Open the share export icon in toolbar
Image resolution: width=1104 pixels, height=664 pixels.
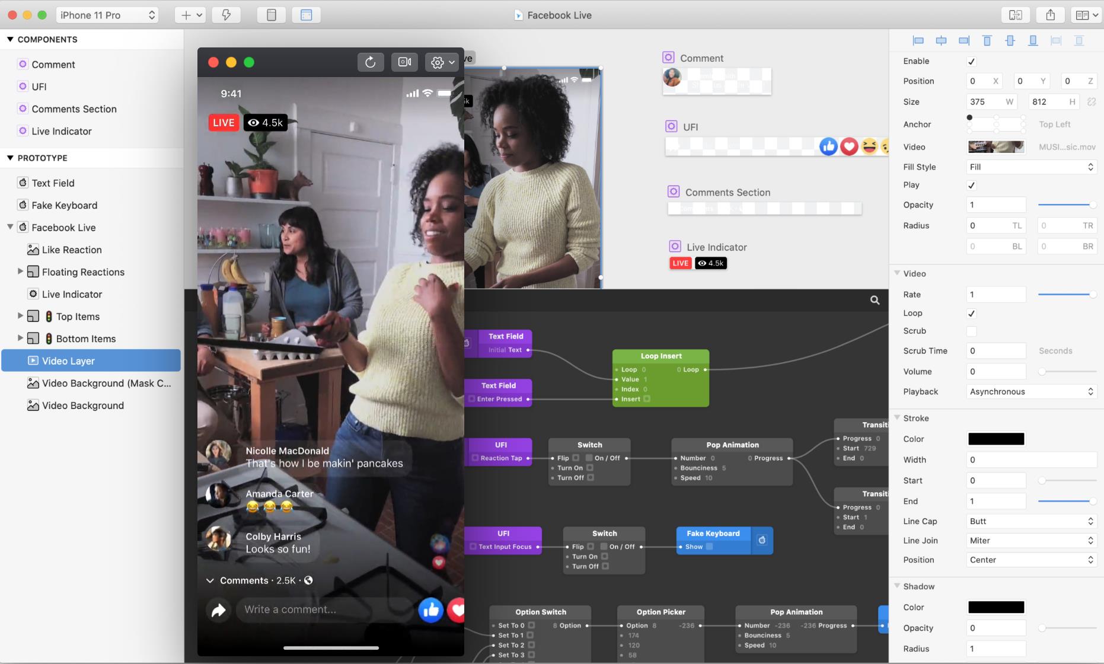[x=1050, y=15]
